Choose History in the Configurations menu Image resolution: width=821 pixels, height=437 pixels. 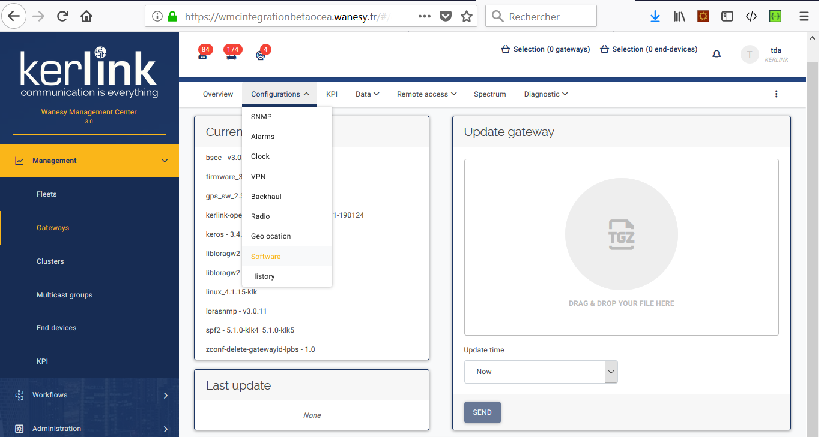tap(263, 276)
